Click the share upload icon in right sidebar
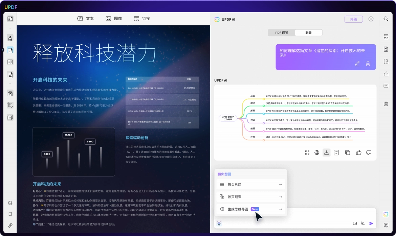Image resolution: width=396 pixels, height=236 pixels. [x=386, y=74]
